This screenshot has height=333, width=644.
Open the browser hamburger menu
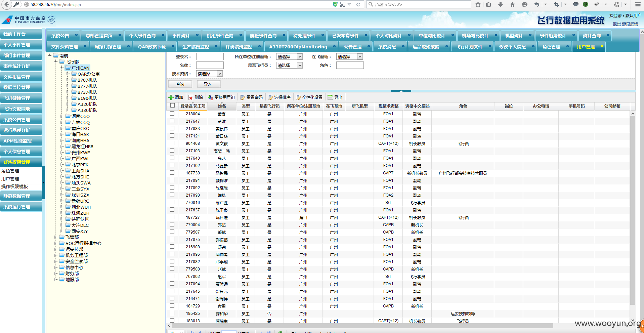[x=638, y=4]
